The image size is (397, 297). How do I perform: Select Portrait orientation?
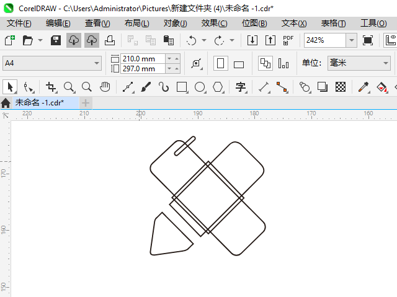[x=221, y=63]
